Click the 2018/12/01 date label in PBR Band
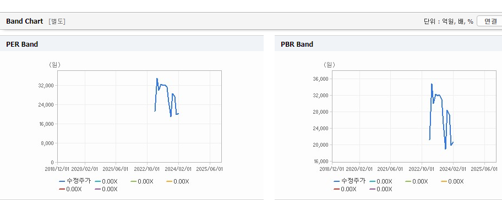This screenshot has width=502, height=200. click(332, 169)
